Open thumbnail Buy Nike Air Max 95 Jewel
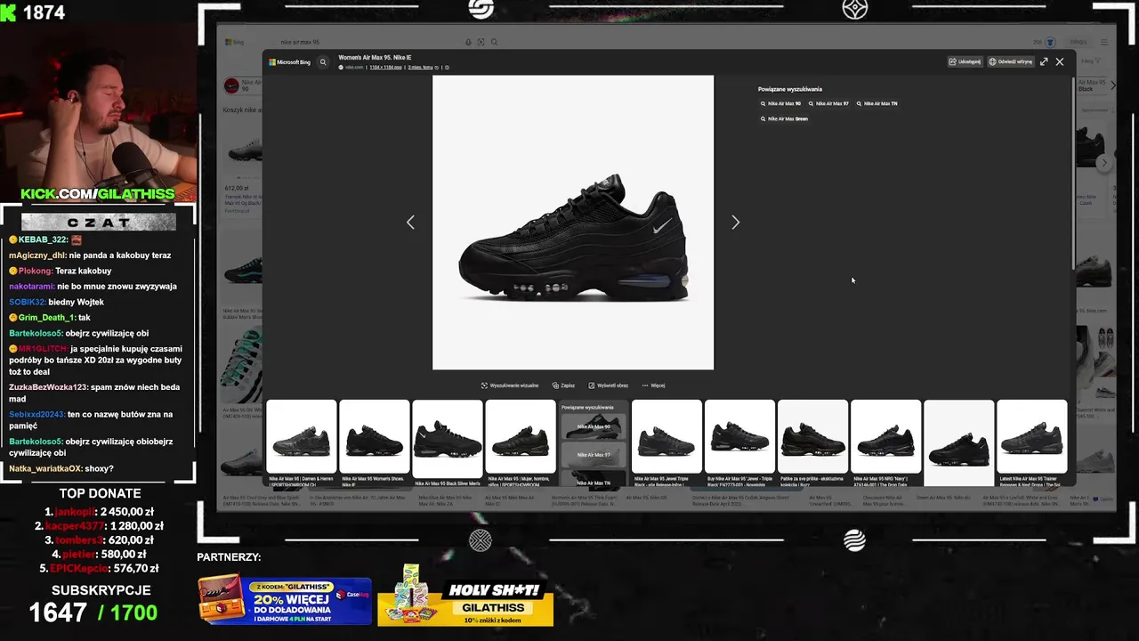Image resolution: width=1139 pixels, height=641 pixels. click(x=739, y=436)
